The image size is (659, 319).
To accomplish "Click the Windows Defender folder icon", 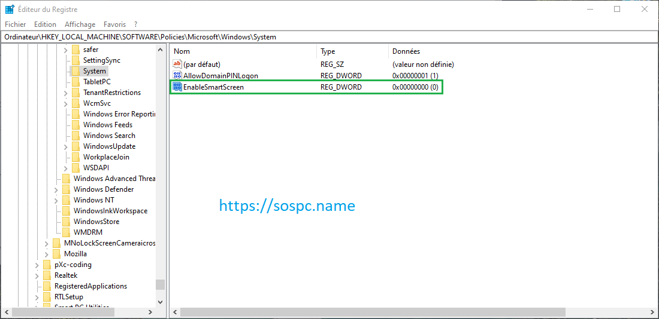I will pyautogui.click(x=66, y=189).
